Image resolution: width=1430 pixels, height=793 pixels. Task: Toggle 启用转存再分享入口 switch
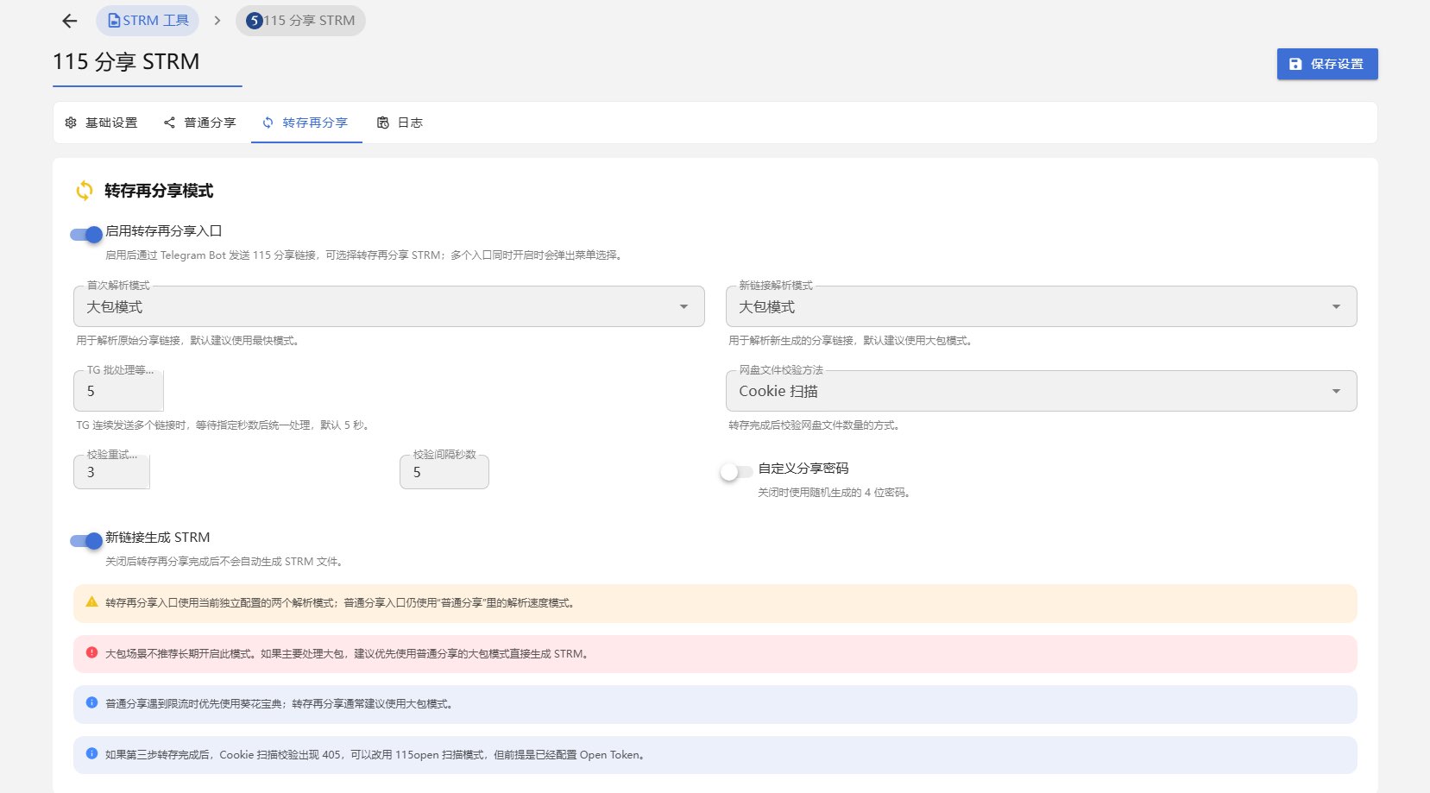pyautogui.click(x=86, y=234)
